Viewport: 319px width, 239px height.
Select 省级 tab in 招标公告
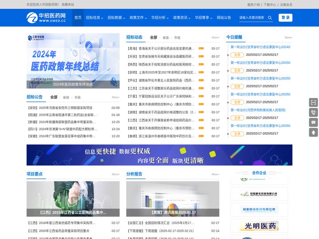point(66,97)
